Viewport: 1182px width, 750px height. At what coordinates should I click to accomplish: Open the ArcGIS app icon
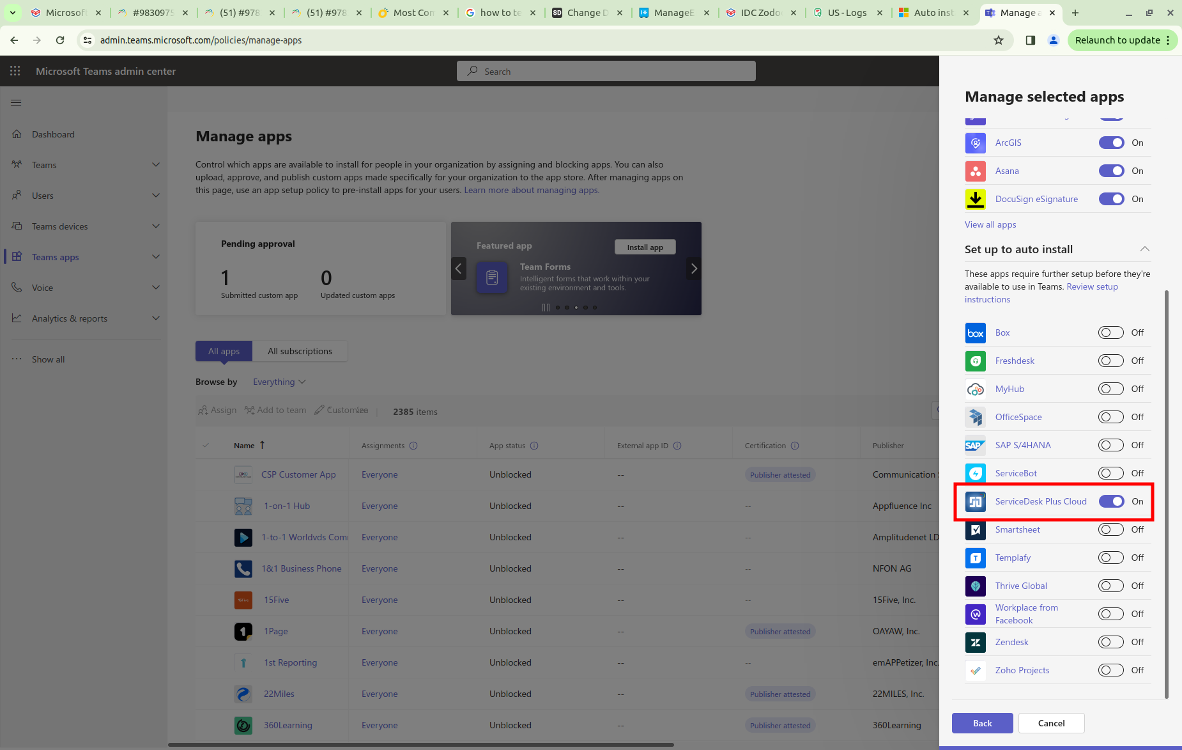(975, 143)
